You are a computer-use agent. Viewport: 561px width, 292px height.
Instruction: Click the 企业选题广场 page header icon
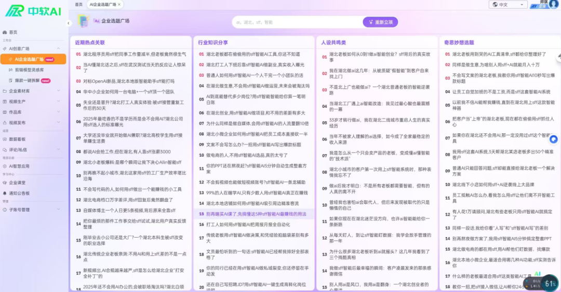click(x=83, y=21)
